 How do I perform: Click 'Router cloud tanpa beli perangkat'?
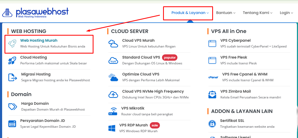[x=147, y=114]
